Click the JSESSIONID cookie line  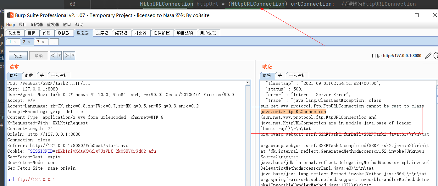[x=82, y=151]
